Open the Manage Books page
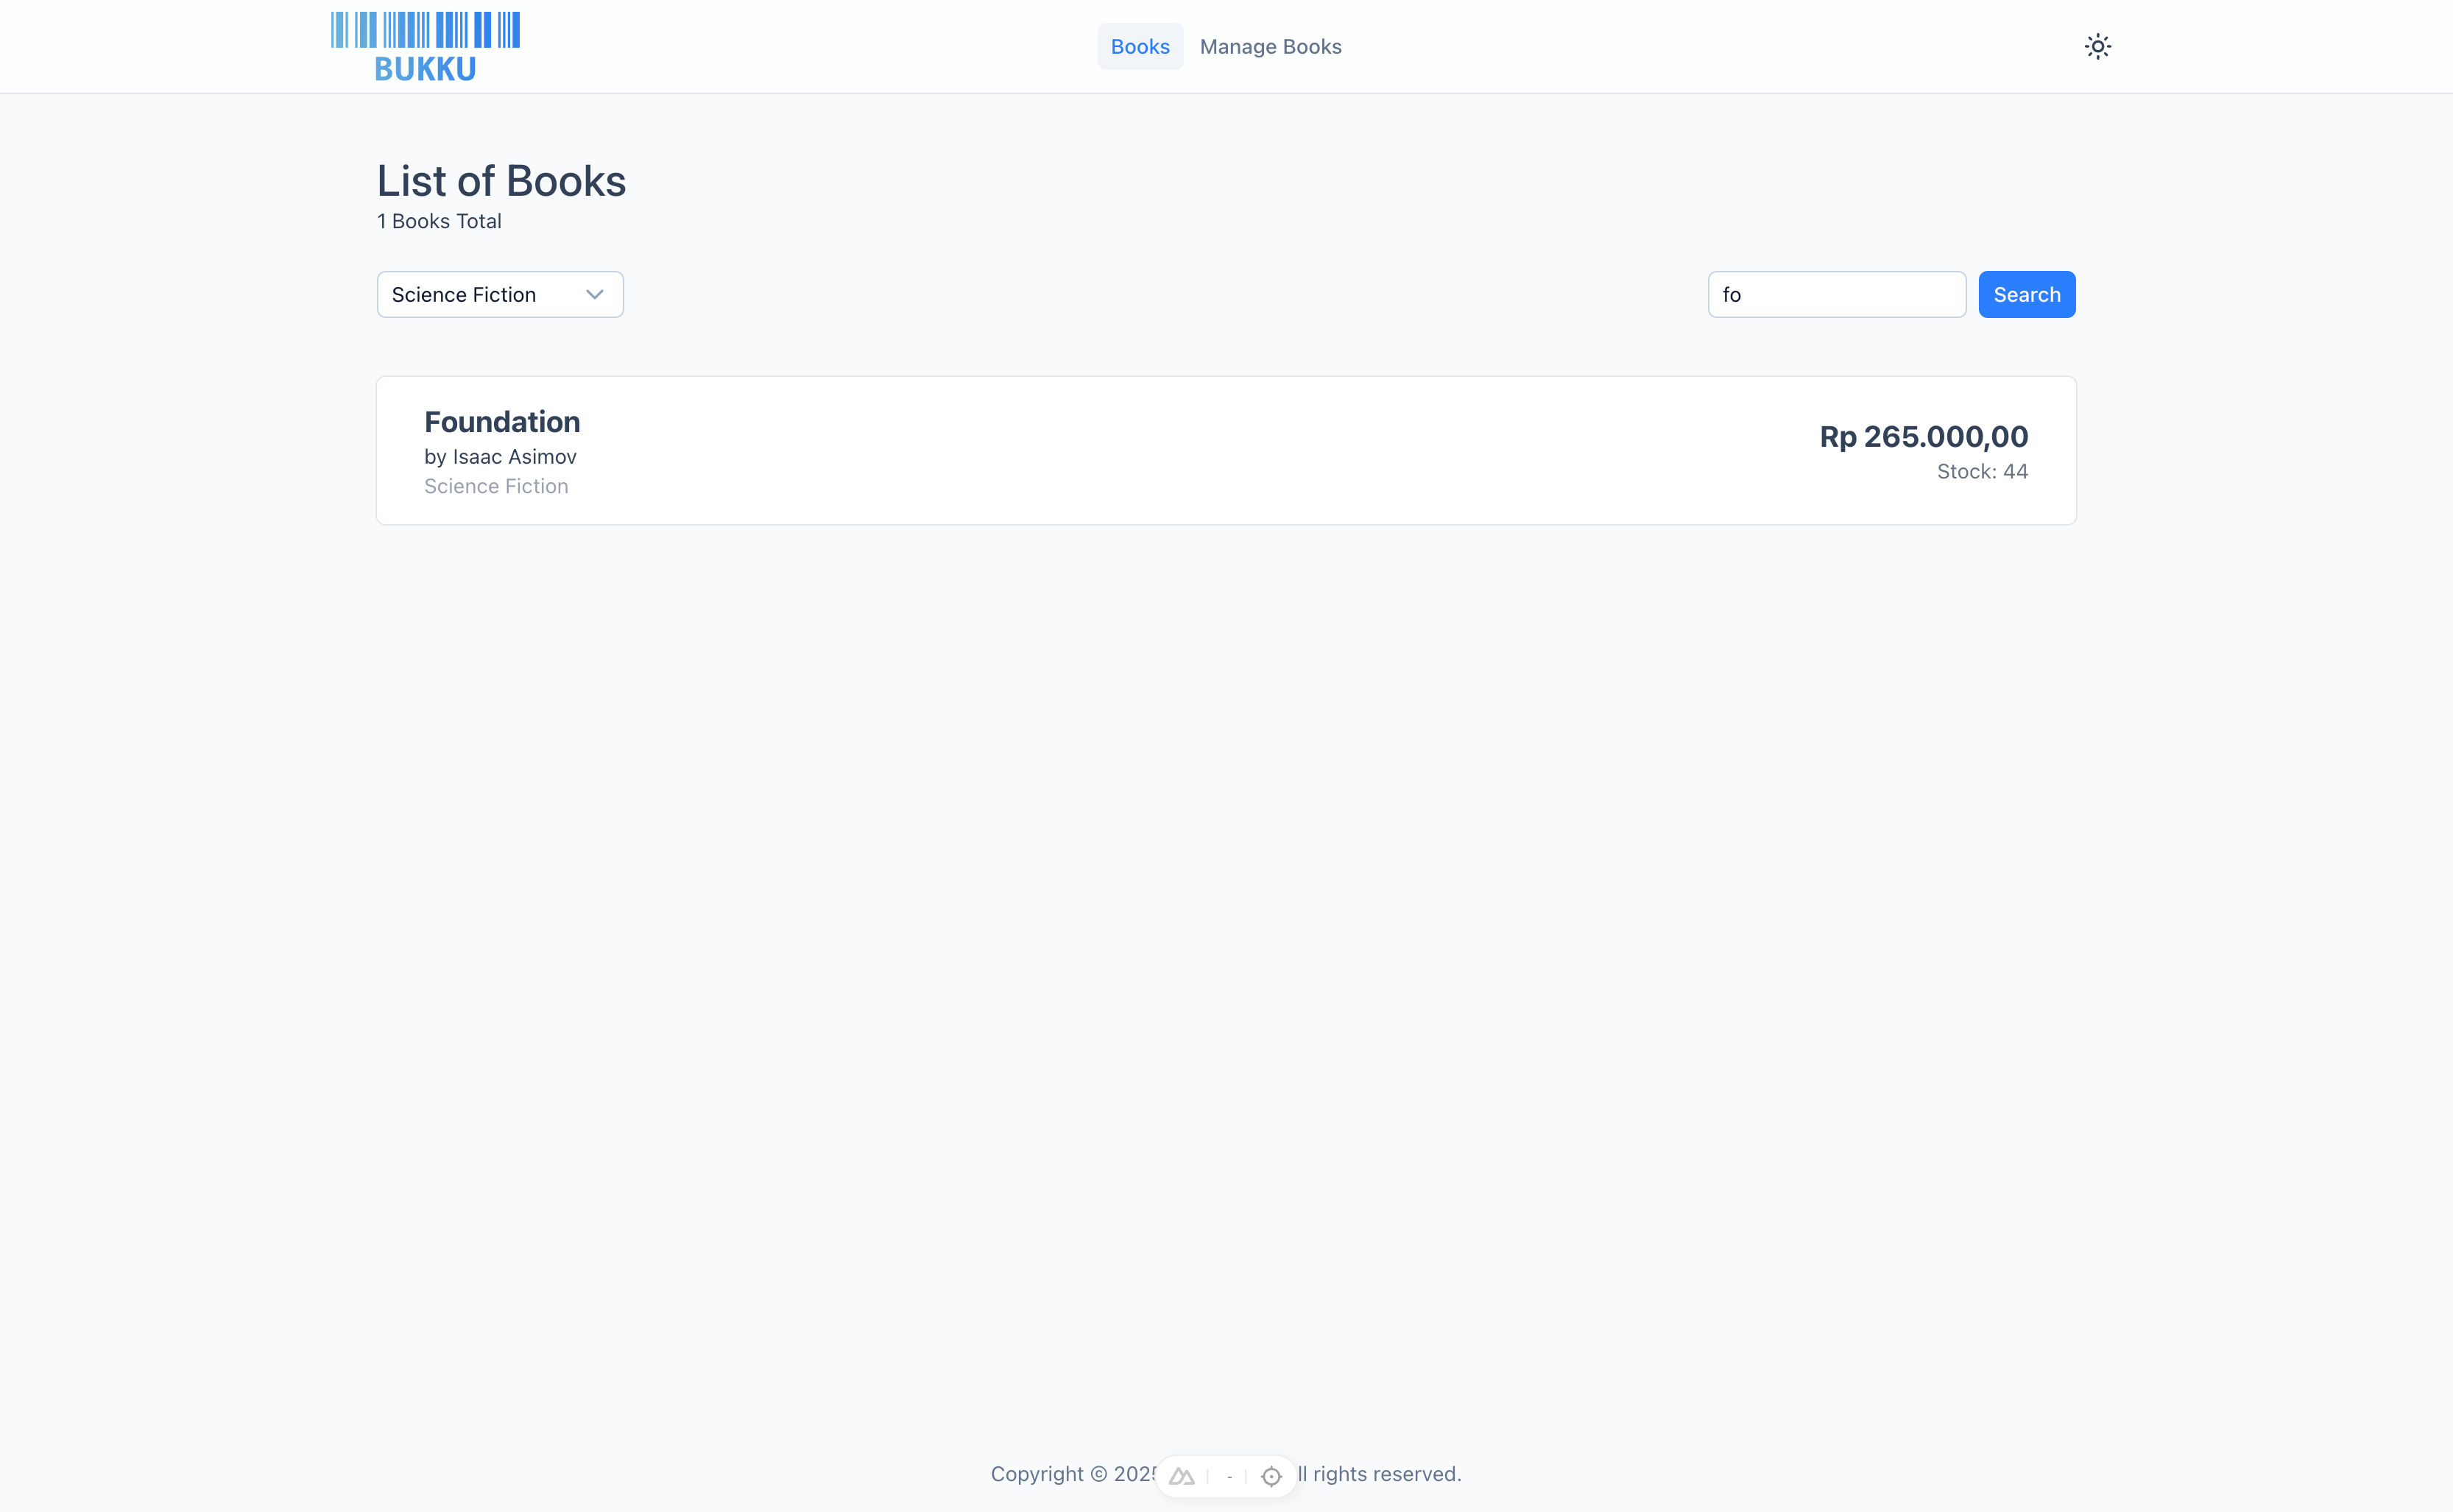This screenshot has width=2453, height=1512. pyautogui.click(x=1270, y=46)
